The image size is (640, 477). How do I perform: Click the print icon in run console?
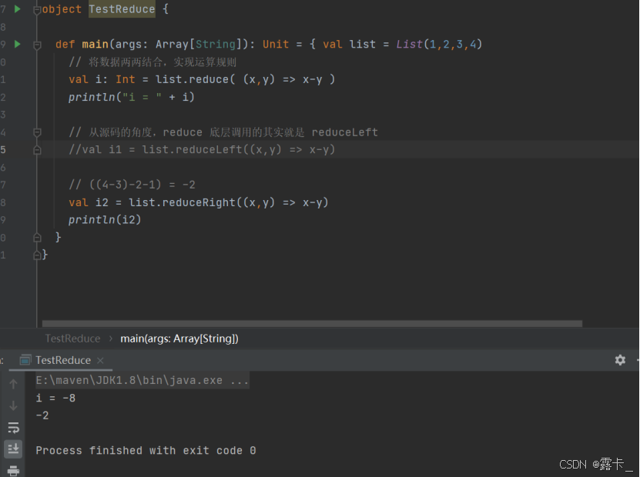coord(13,471)
